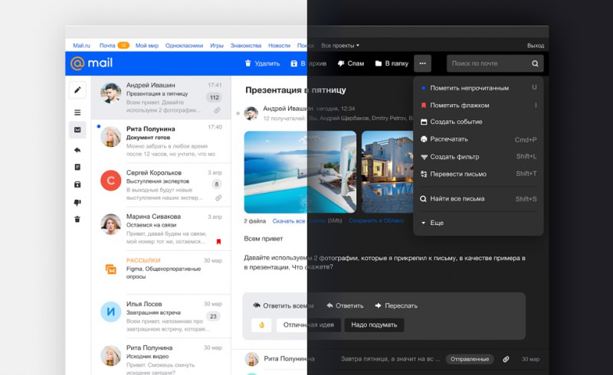
Task: Open the sent (reply arrow) folder icon
Action: tap(77, 150)
